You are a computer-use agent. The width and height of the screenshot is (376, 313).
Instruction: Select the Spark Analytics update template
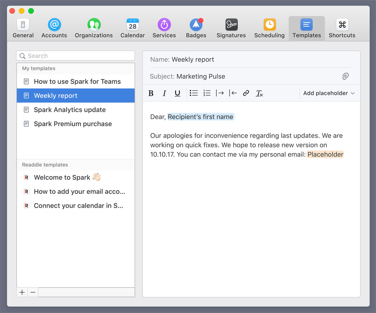click(x=70, y=110)
